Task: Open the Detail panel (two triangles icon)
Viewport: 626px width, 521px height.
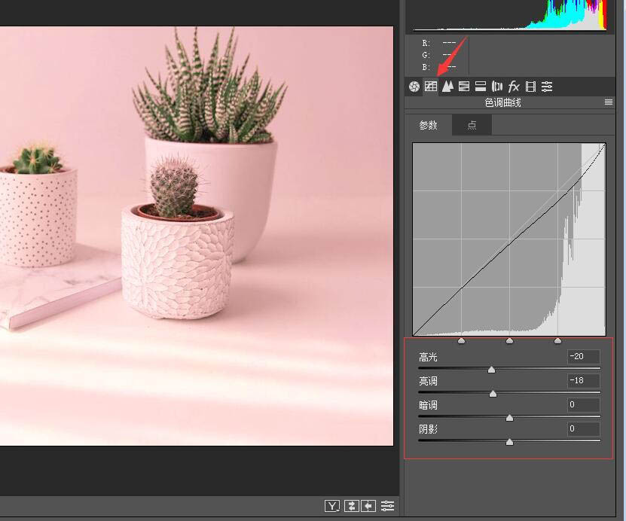Action: [447, 87]
